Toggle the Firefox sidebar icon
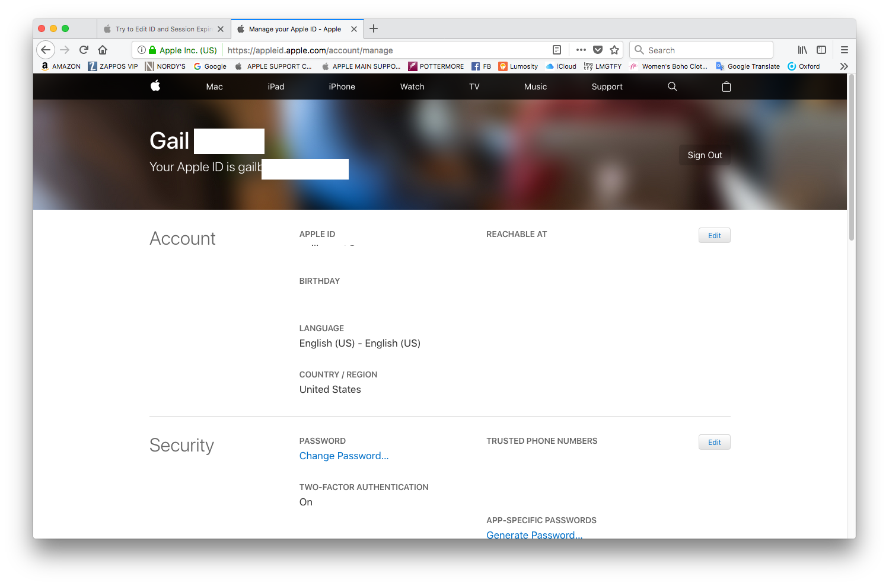 coord(821,50)
